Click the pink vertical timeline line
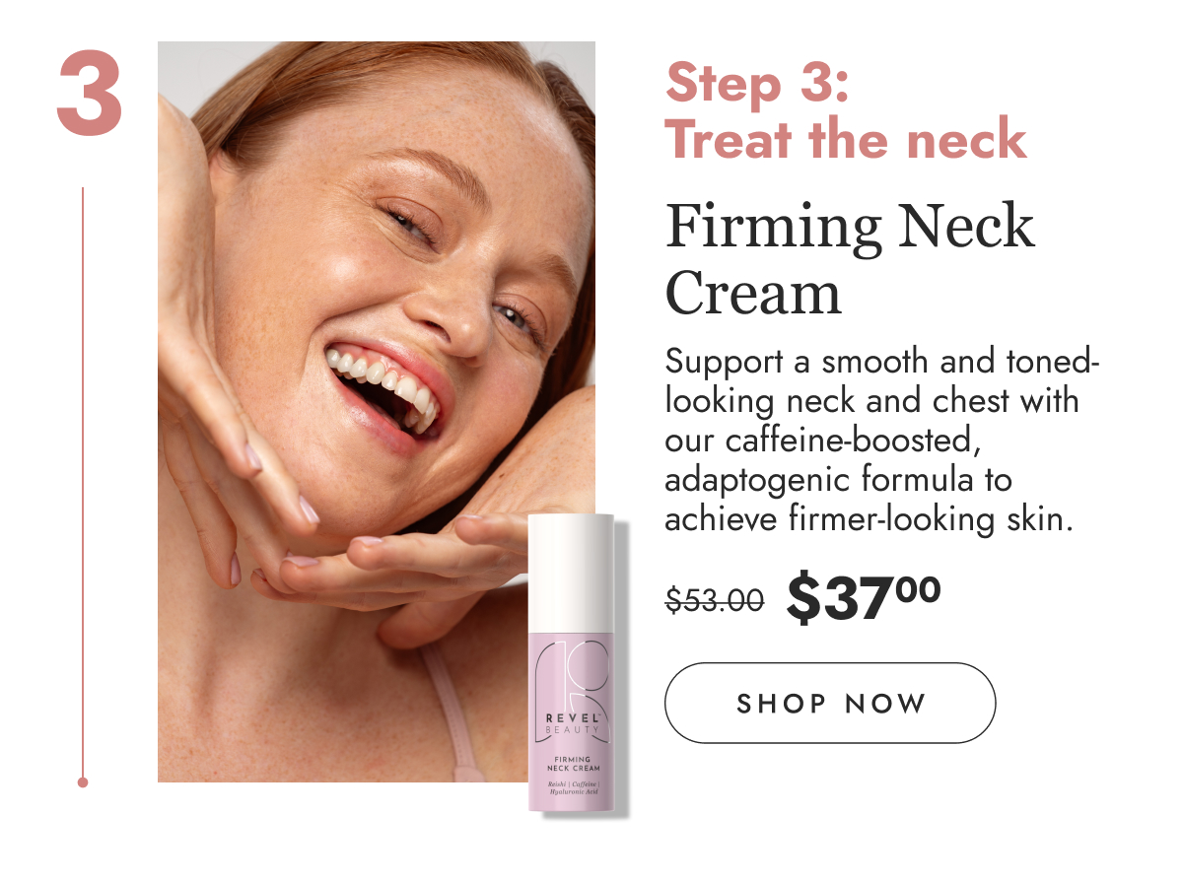 pos(83,483)
